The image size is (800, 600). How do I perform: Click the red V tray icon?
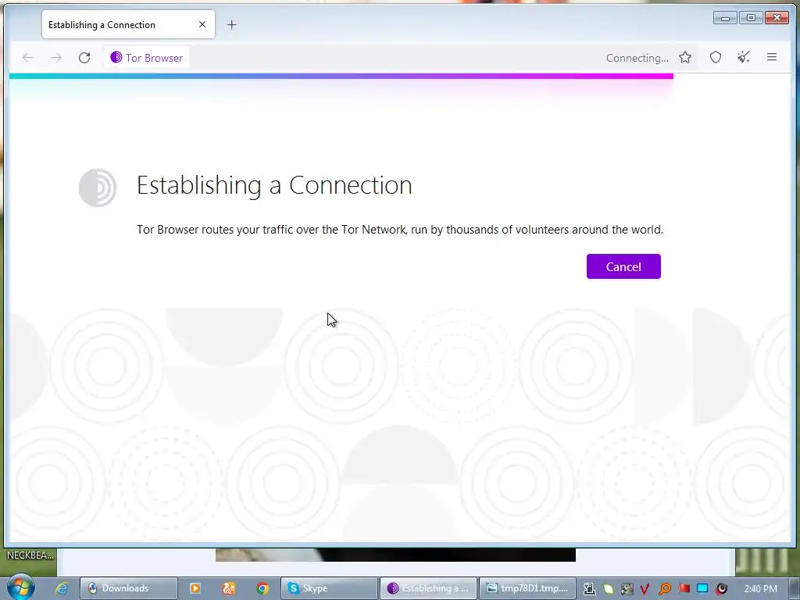645,589
